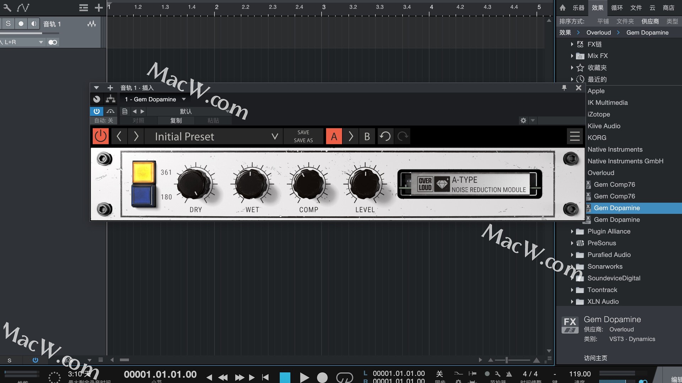Open the 商店 (Shop) tab
The height and width of the screenshot is (383, 682).
[x=669, y=7]
